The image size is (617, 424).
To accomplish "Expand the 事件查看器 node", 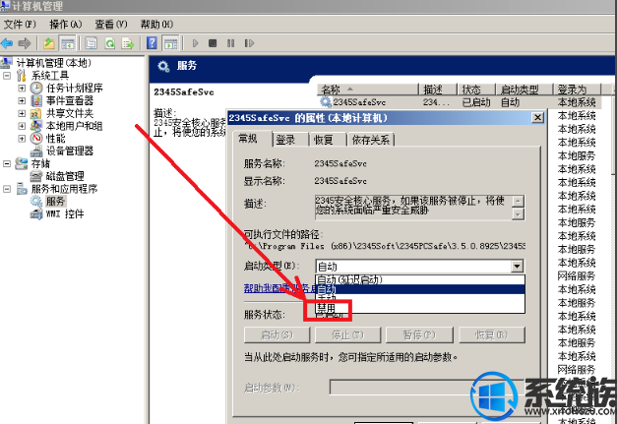I will (x=22, y=100).
